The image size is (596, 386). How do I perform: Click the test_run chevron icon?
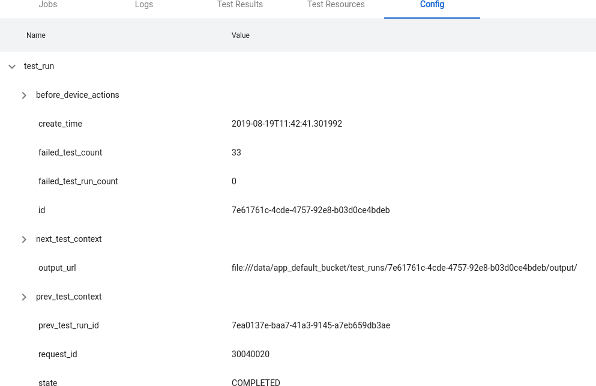(12, 67)
